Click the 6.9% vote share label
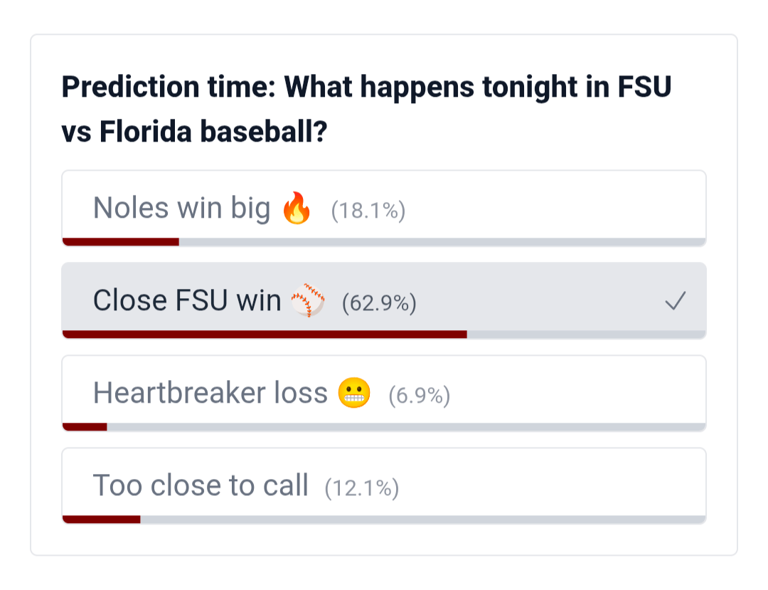 click(419, 395)
